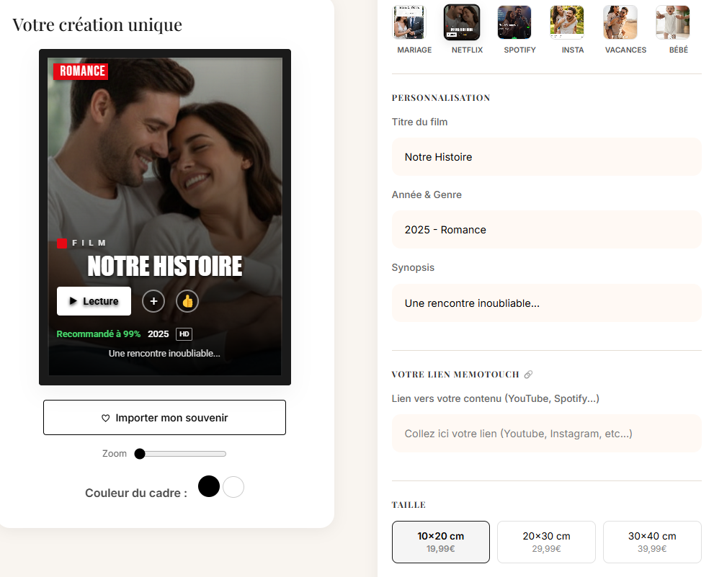
Task: Choose white as frame color
Action: coord(233,486)
